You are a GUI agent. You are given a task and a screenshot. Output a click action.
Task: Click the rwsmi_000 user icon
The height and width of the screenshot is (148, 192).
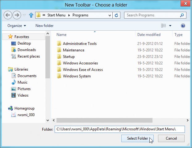tap(14, 115)
